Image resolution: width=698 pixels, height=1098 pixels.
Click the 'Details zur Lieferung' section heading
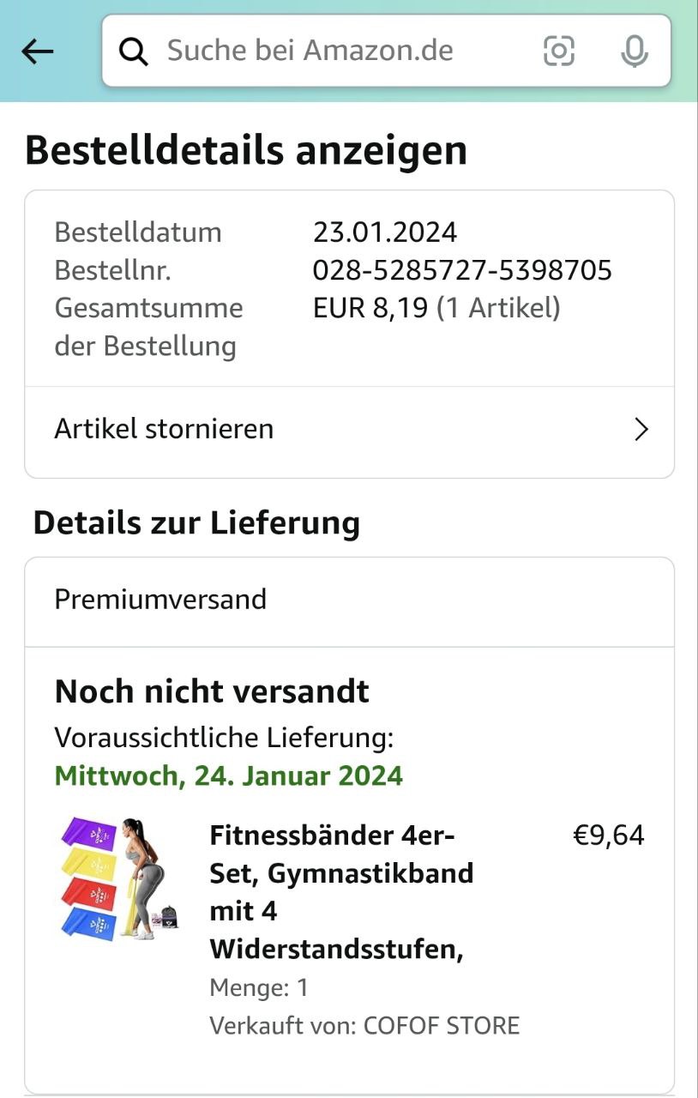196,522
